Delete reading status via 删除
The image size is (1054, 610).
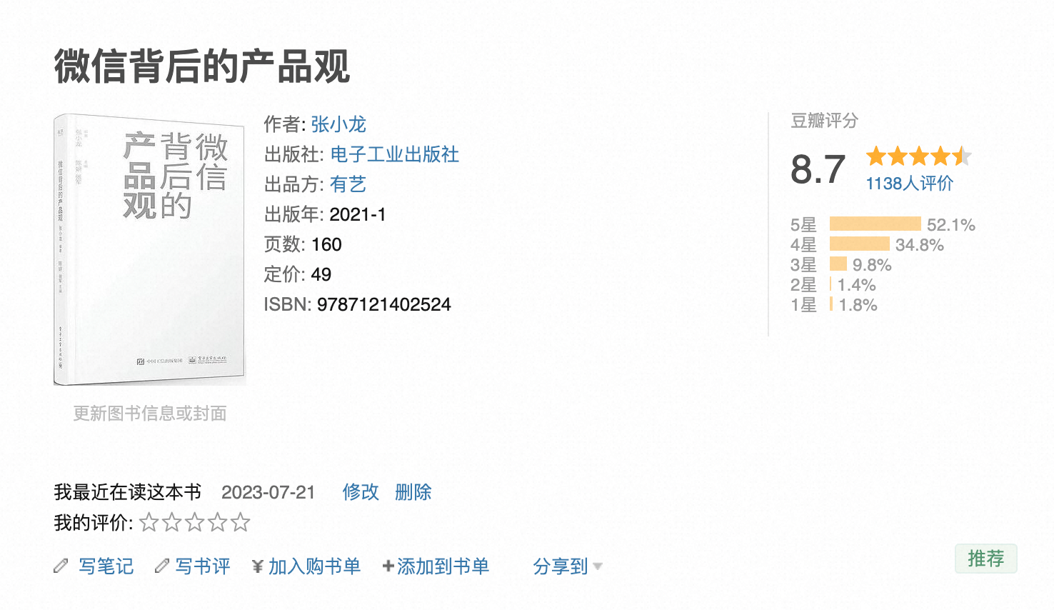click(413, 492)
